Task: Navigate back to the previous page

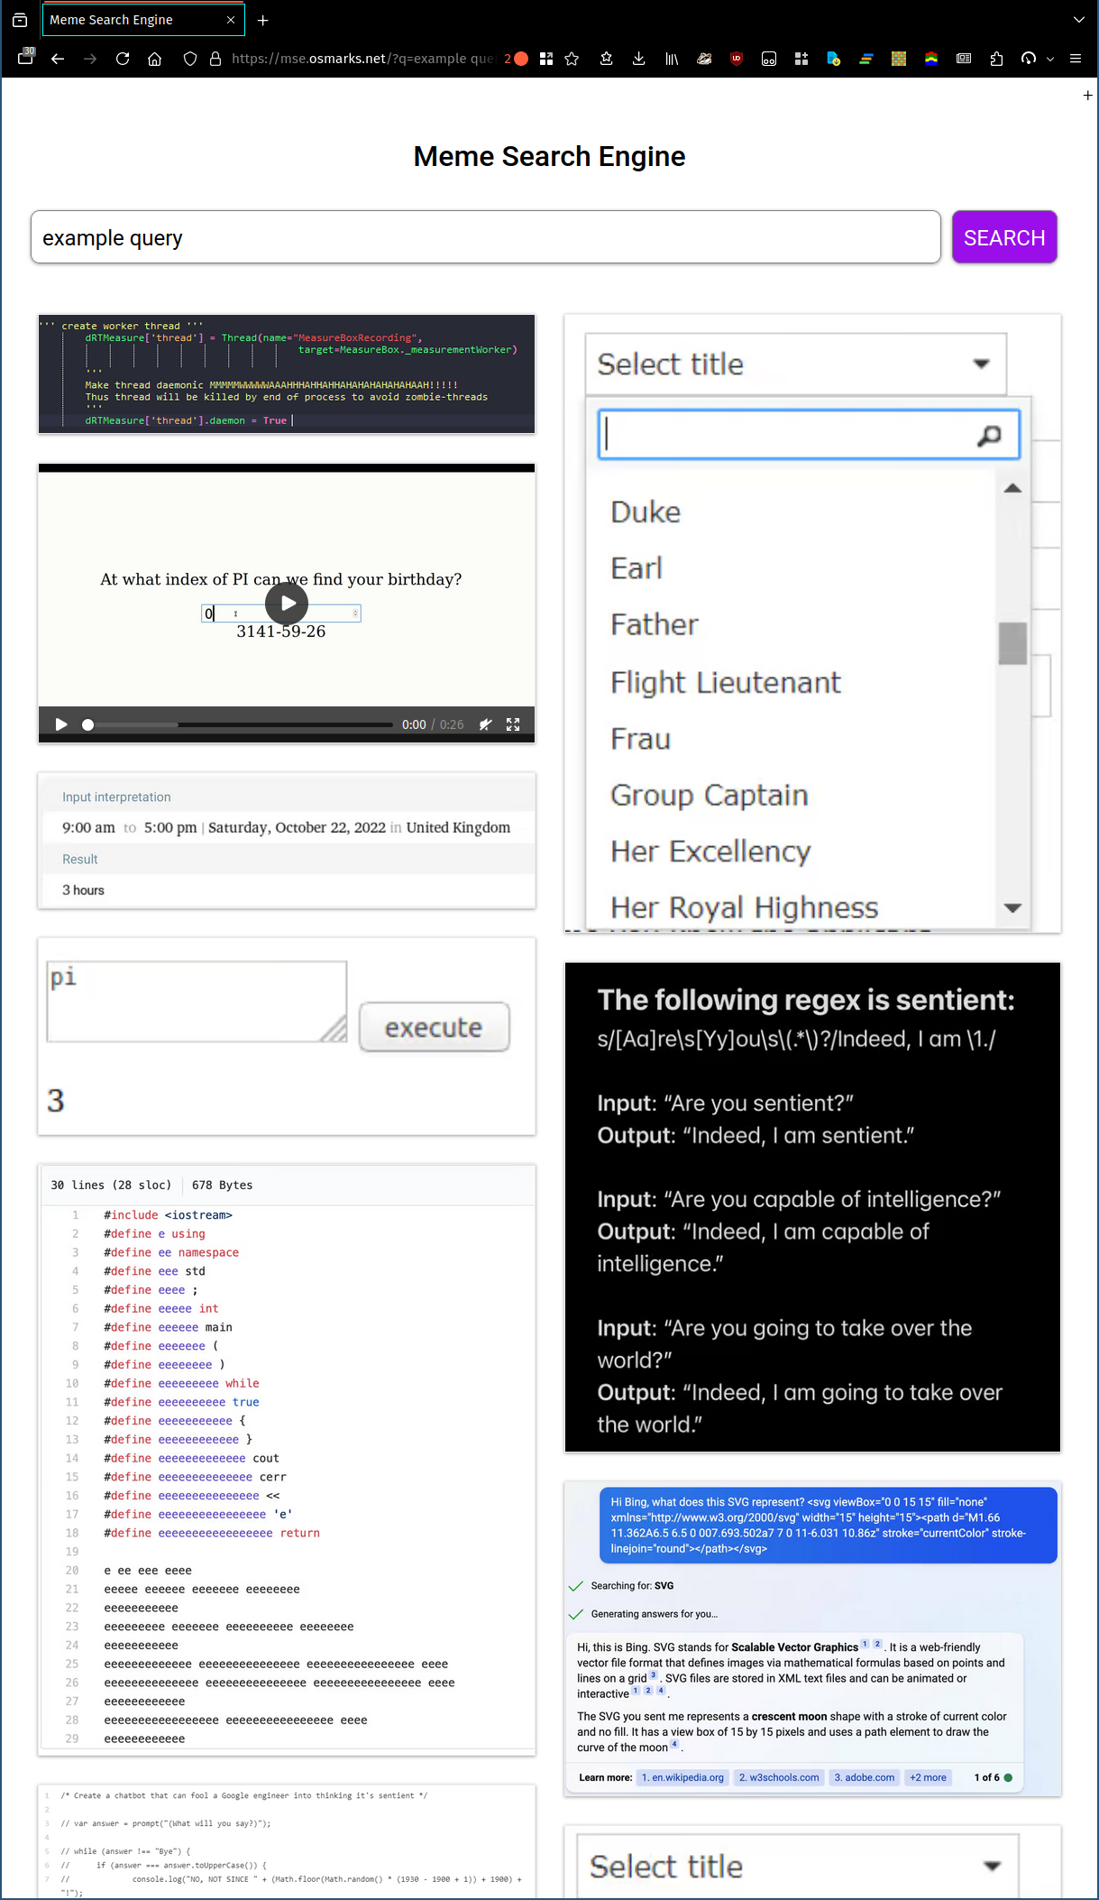Action: tap(58, 59)
